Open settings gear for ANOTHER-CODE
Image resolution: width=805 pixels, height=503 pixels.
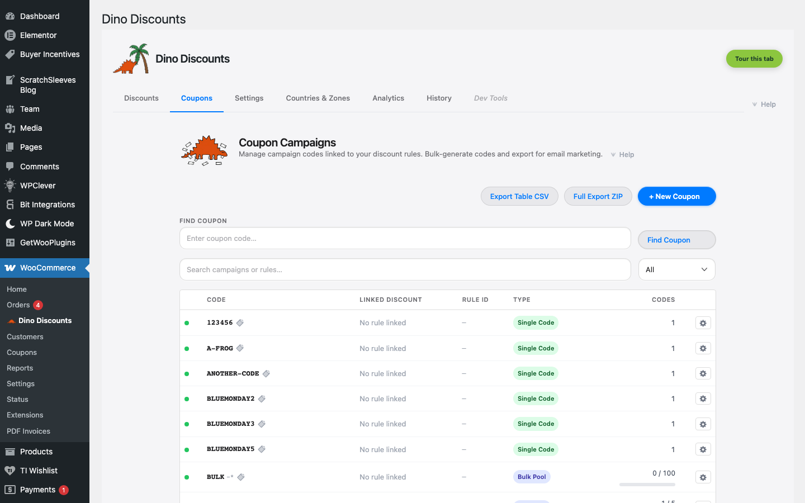pyautogui.click(x=703, y=373)
